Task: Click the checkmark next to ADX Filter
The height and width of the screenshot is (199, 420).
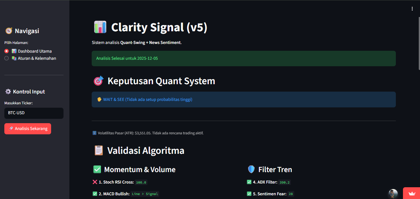Action: tap(249, 182)
